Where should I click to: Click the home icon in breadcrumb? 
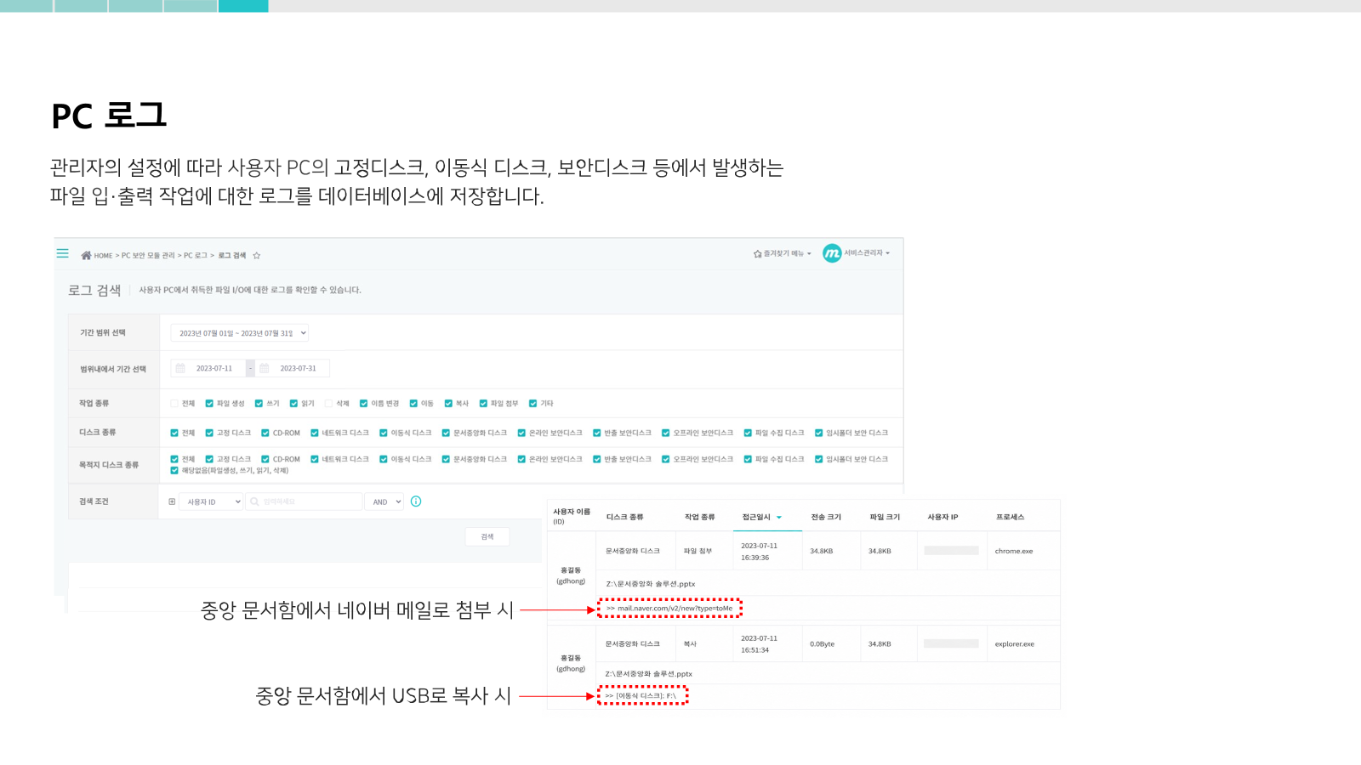tap(86, 255)
